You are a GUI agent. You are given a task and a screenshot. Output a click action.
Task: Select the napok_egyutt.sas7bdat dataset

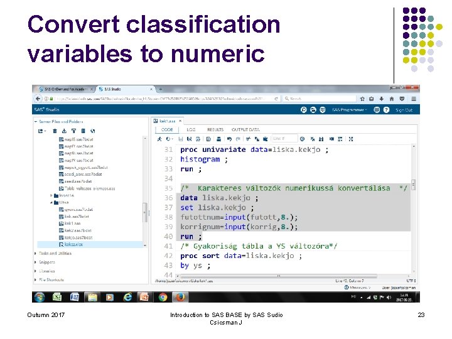pos(83,168)
